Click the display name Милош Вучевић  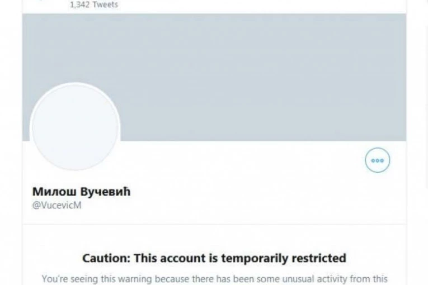81,192
